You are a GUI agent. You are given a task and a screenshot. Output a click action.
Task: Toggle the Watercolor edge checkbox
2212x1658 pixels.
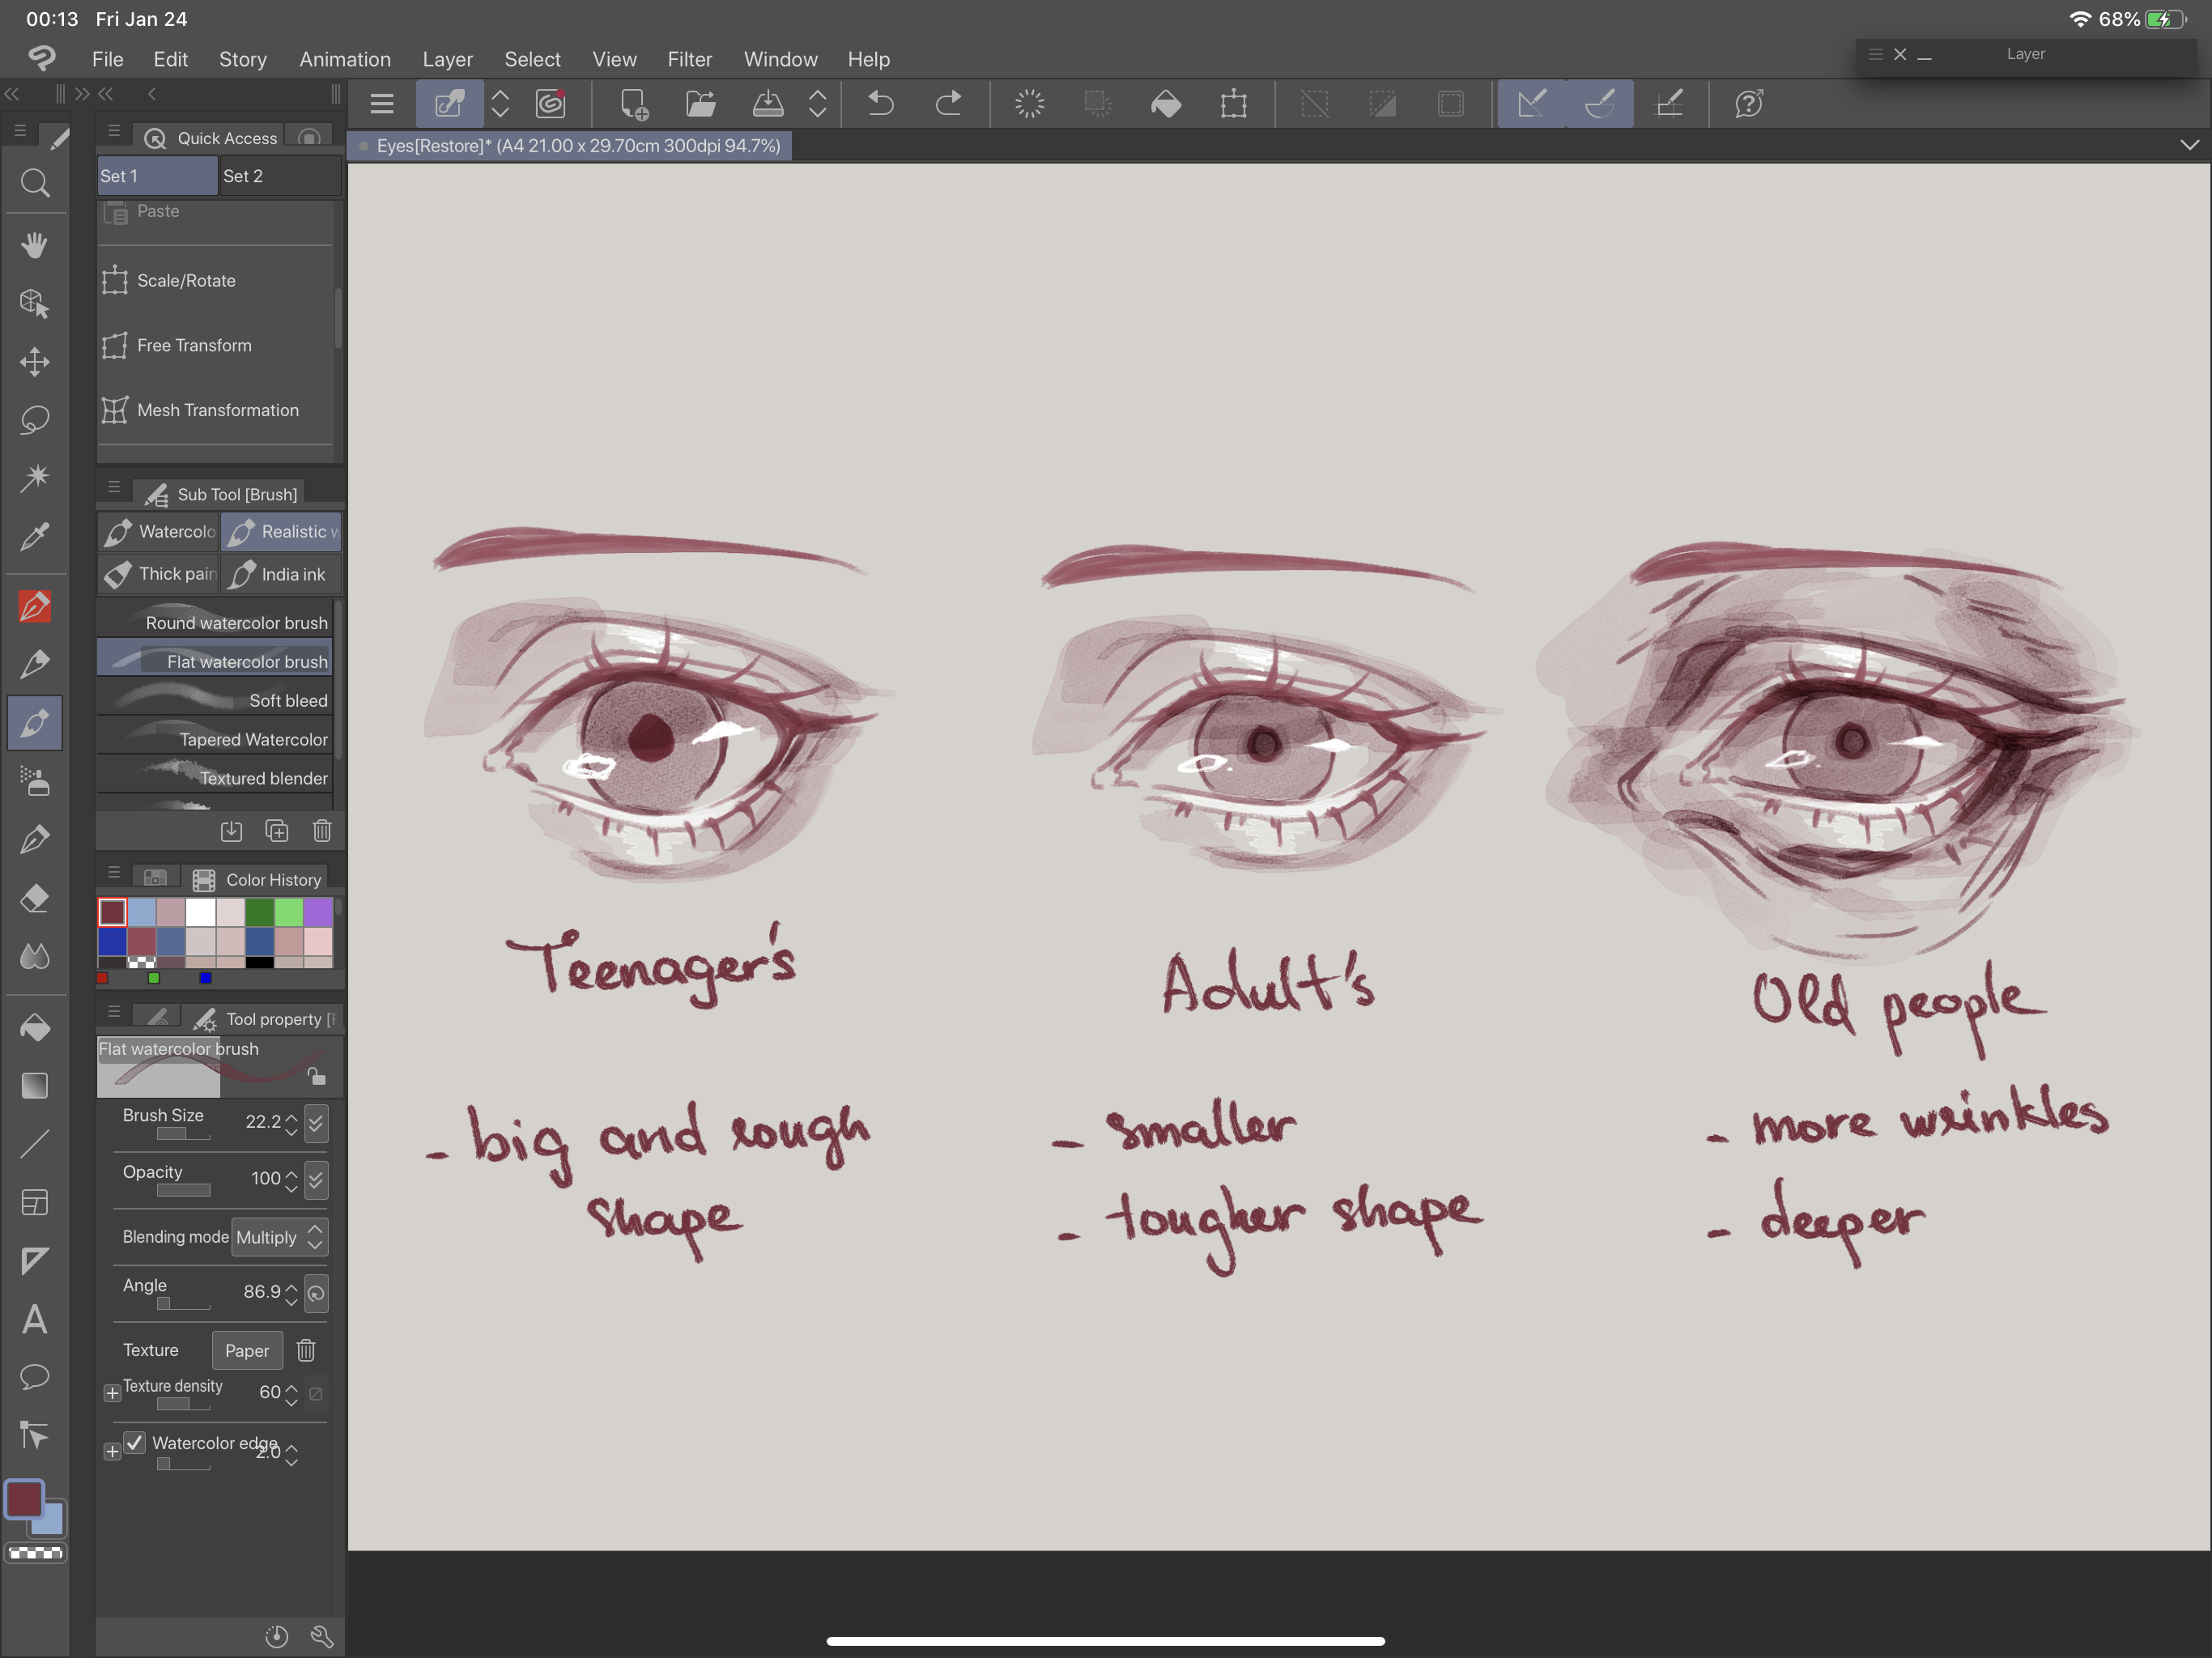(135, 1443)
